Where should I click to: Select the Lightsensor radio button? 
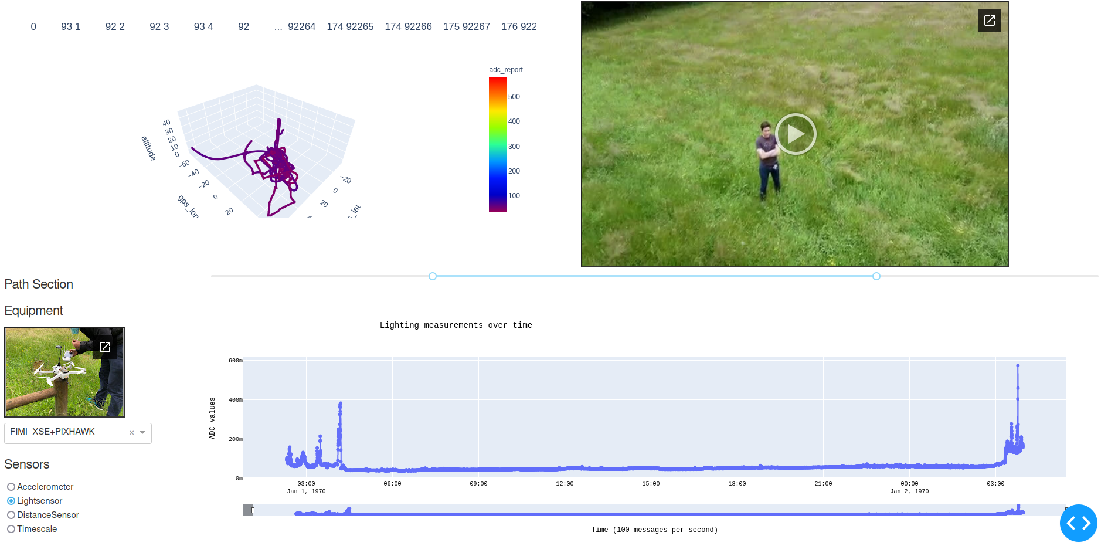[11, 501]
